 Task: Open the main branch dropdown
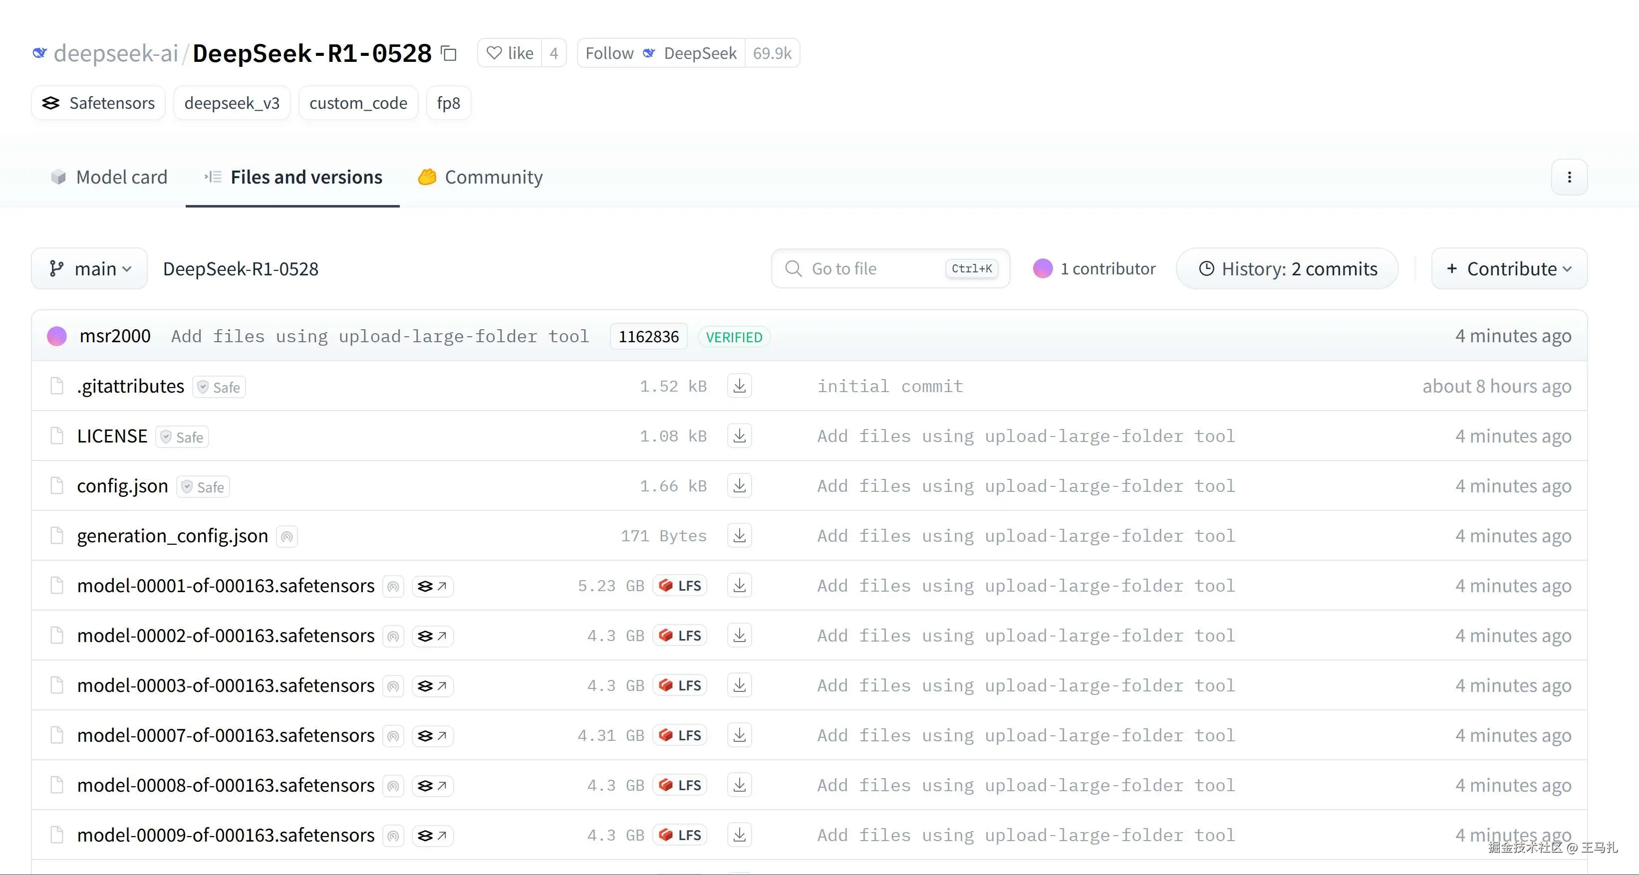[90, 269]
